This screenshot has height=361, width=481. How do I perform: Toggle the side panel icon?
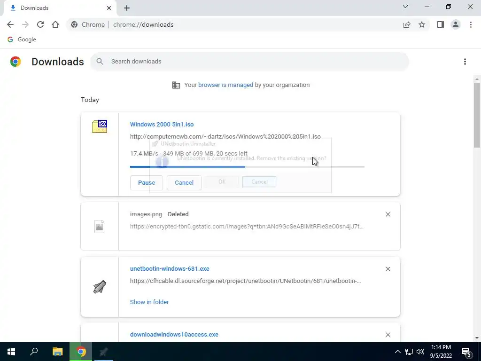441,24
